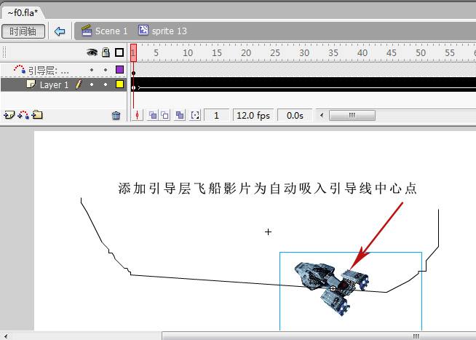Turn on edit multiple frames
Screen dimensions: 476x340
[x=180, y=115]
